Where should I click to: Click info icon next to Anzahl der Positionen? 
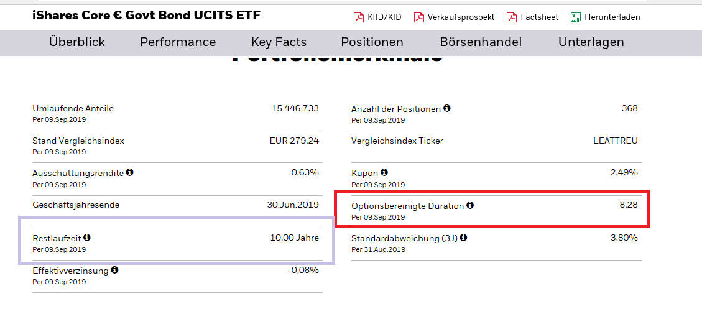pyautogui.click(x=447, y=108)
